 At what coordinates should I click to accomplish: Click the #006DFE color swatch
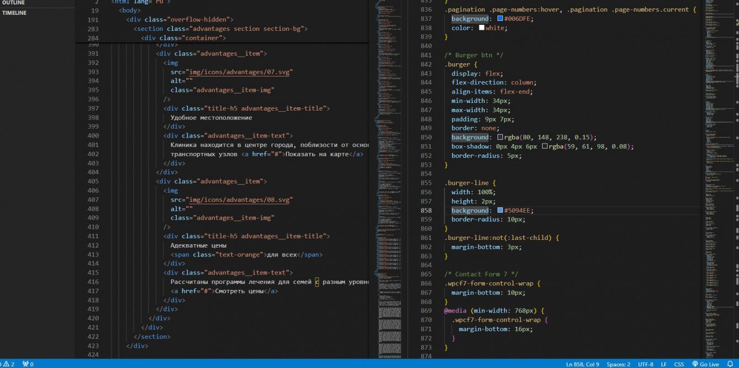coord(500,19)
